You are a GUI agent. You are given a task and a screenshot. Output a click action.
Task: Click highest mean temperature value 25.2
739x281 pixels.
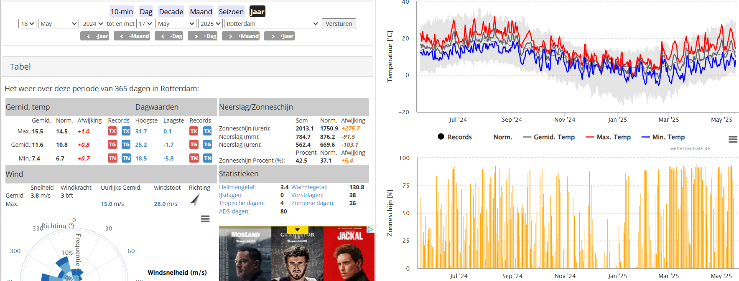[141, 145]
